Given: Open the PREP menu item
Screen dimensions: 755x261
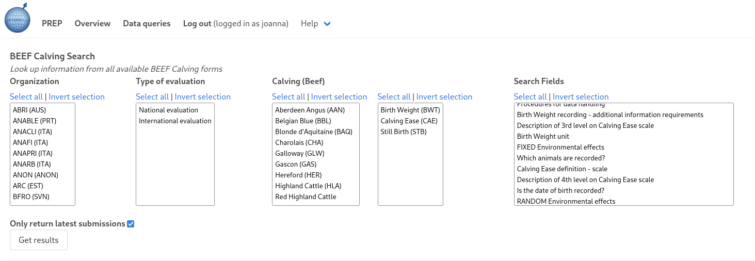Looking at the screenshot, I should [52, 23].
